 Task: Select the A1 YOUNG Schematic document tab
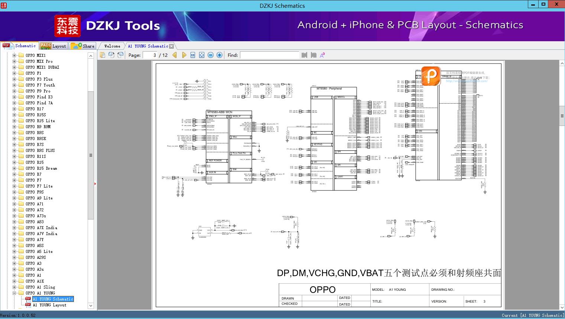point(148,46)
